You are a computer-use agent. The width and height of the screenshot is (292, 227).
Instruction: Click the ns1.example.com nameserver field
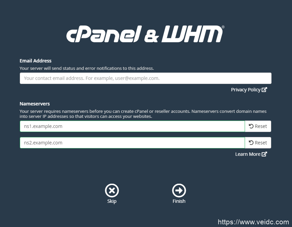coord(132,126)
